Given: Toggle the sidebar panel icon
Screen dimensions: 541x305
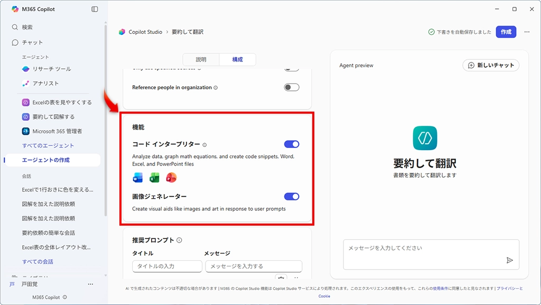Looking at the screenshot, I should 95,9.
